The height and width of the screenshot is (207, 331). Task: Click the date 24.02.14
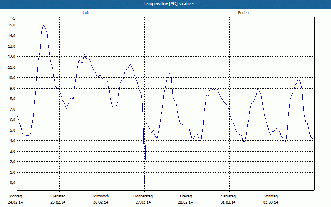[x=15, y=202]
